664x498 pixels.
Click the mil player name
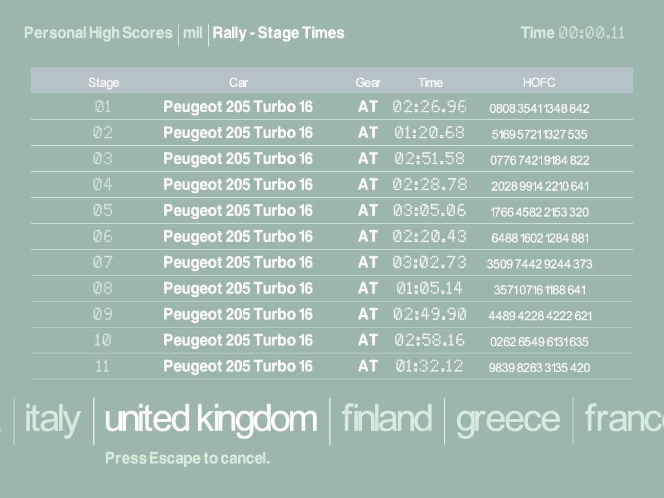click(x=193, y=33)
